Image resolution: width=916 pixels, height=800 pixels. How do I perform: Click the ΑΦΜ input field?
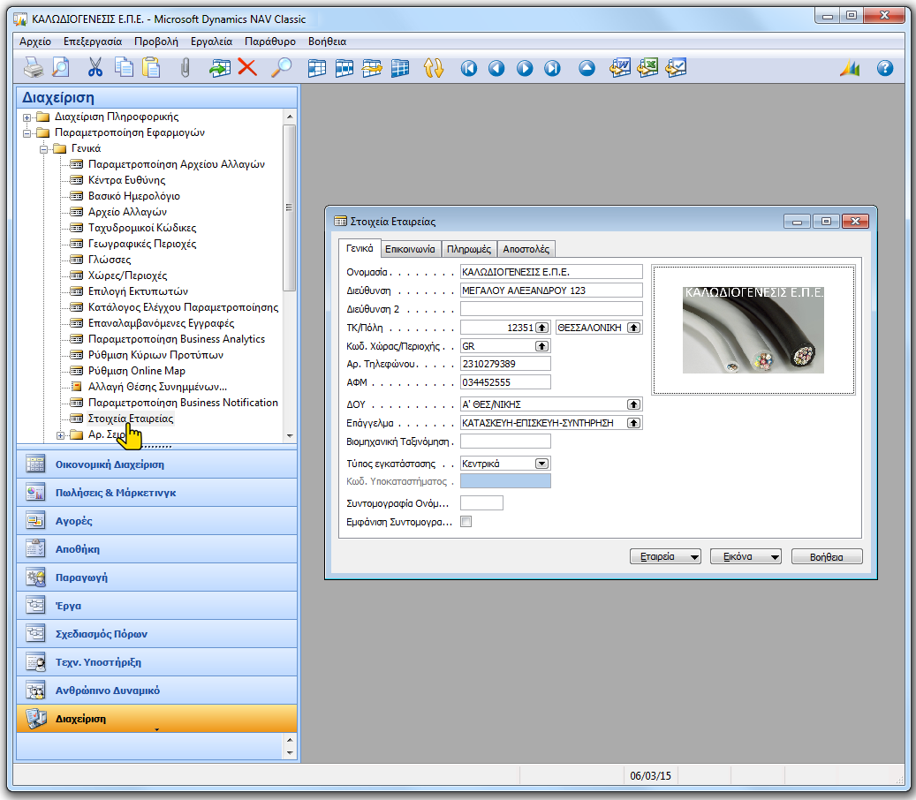pos(505,381)
